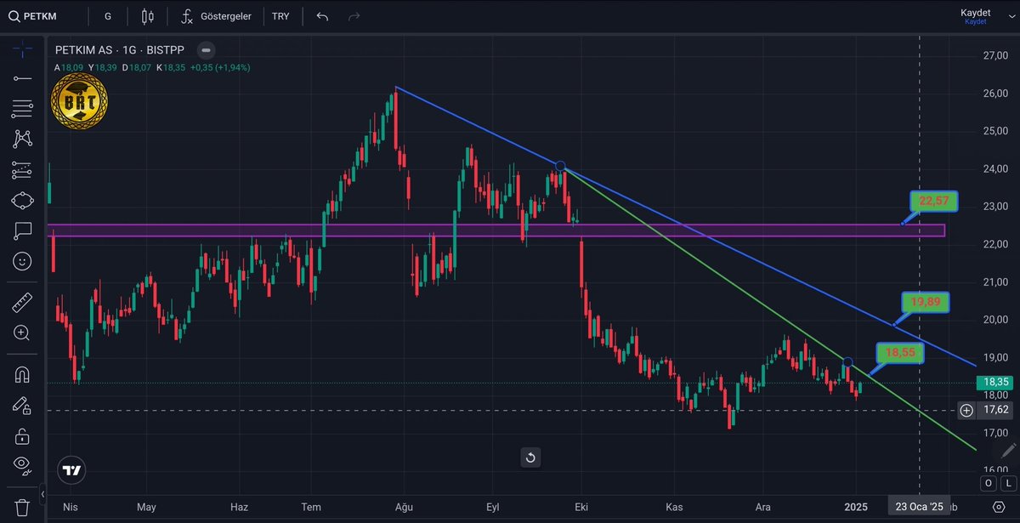1020x523 pixels.
Task: Select the ruler measure tool
Action: [22, 302]
